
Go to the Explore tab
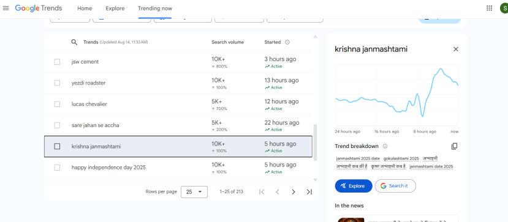point(115,9)
